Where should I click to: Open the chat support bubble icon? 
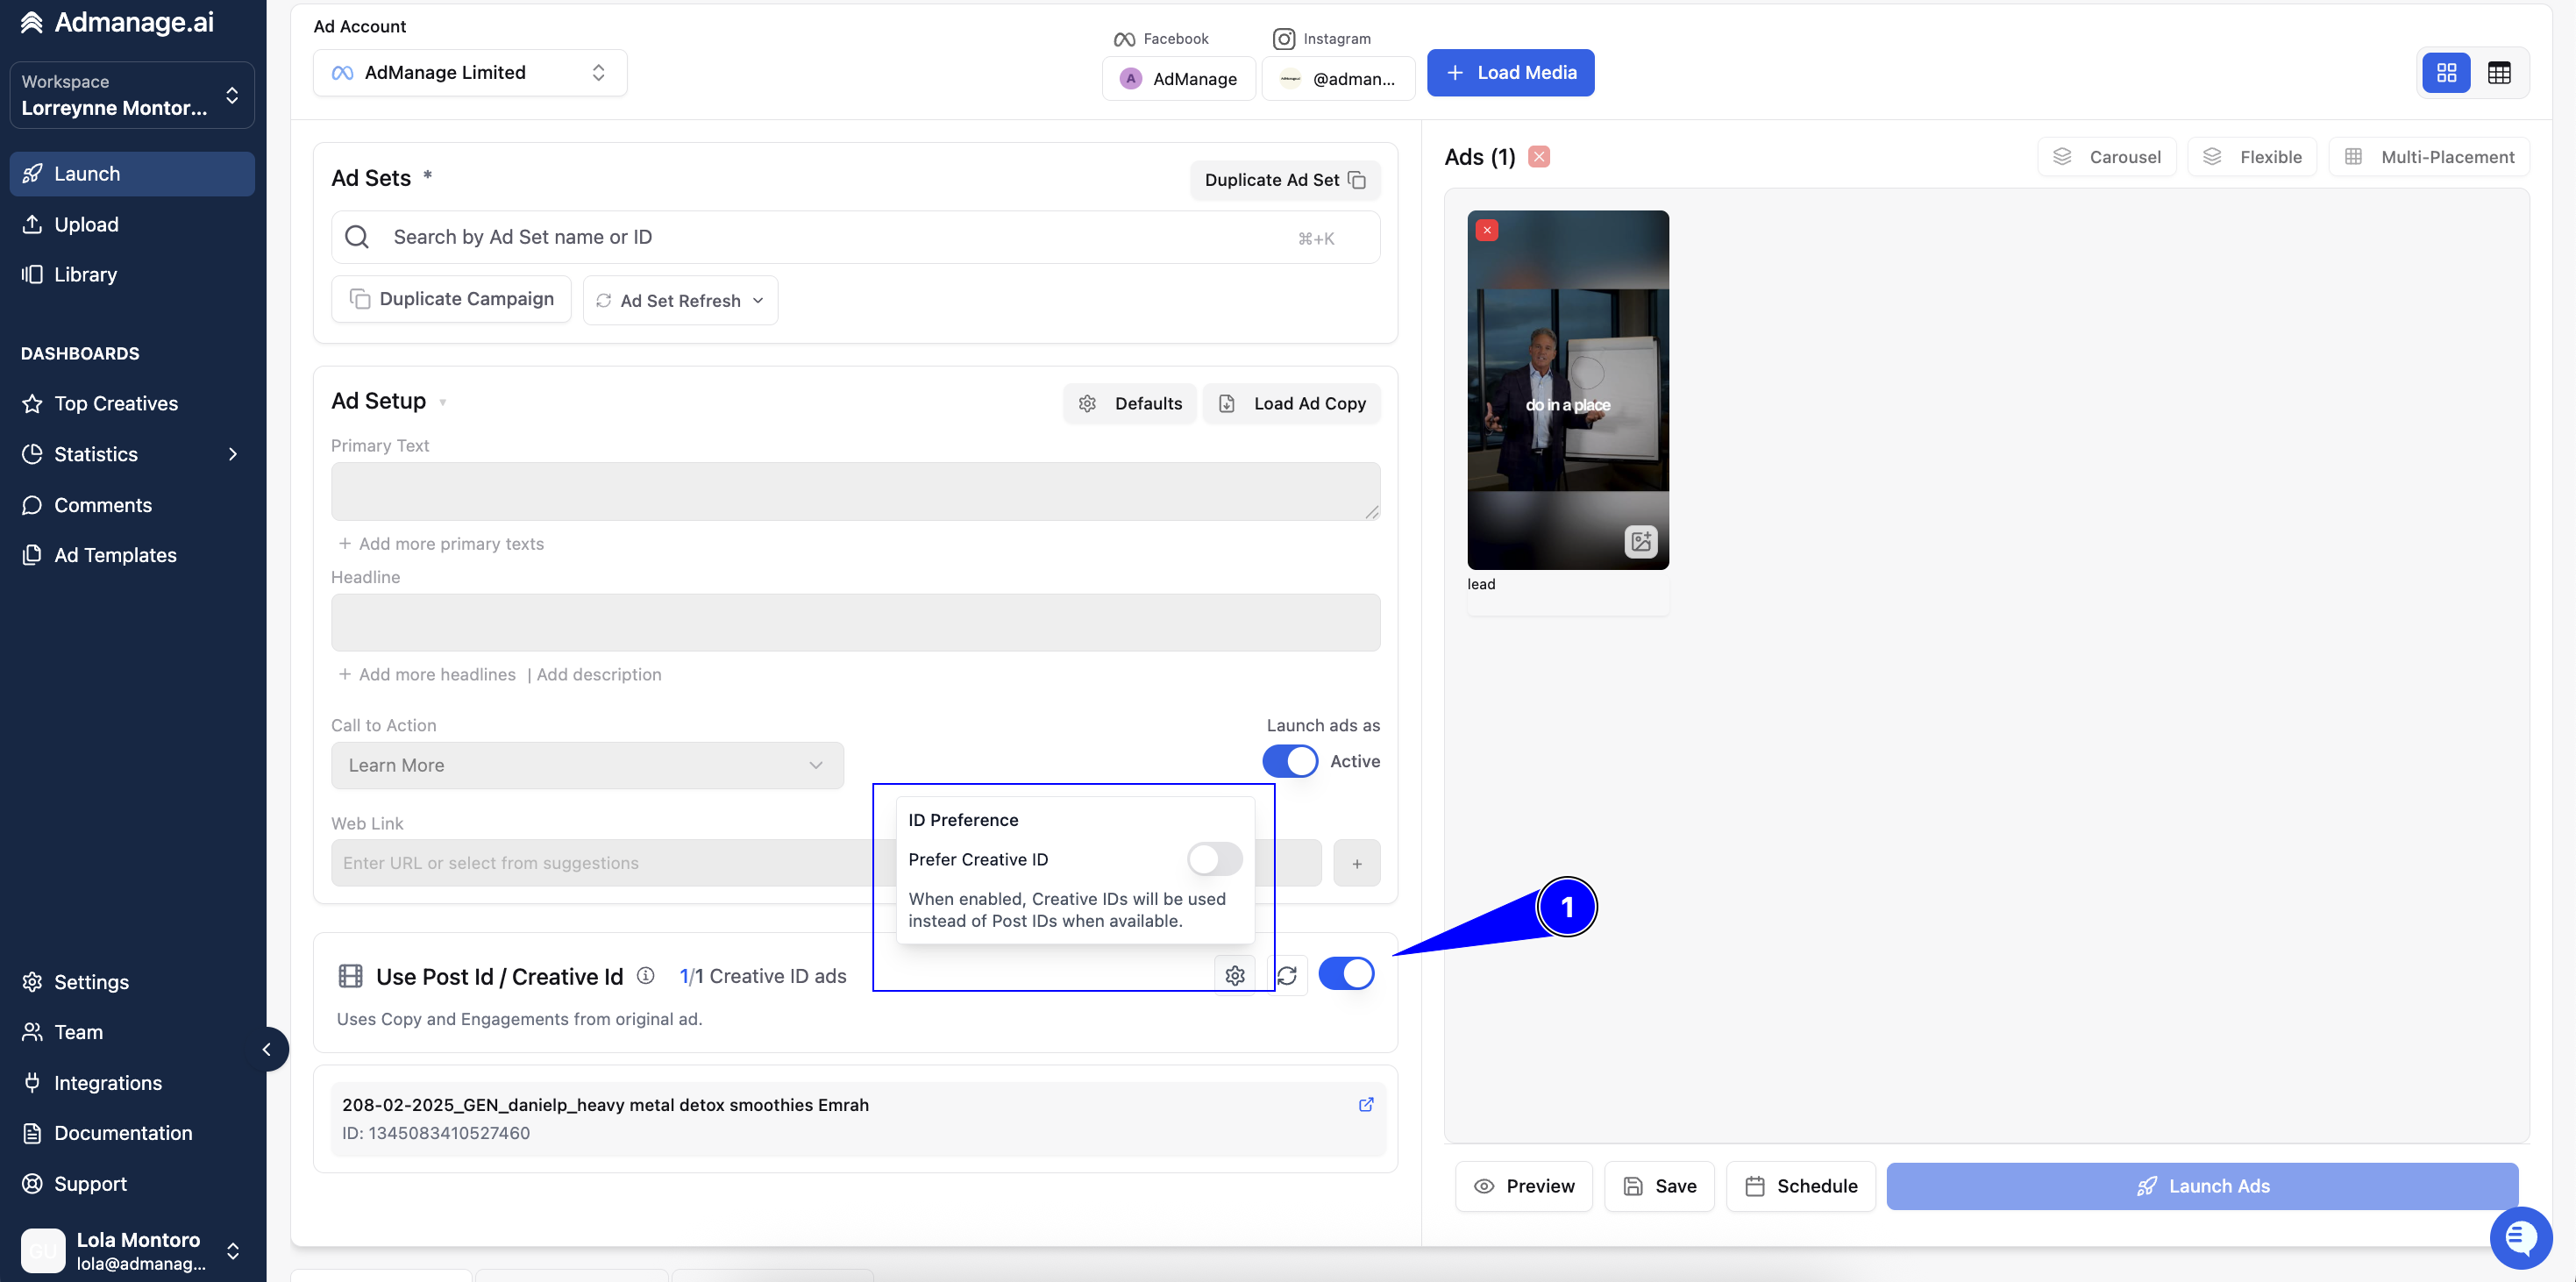point(2521,1237)
